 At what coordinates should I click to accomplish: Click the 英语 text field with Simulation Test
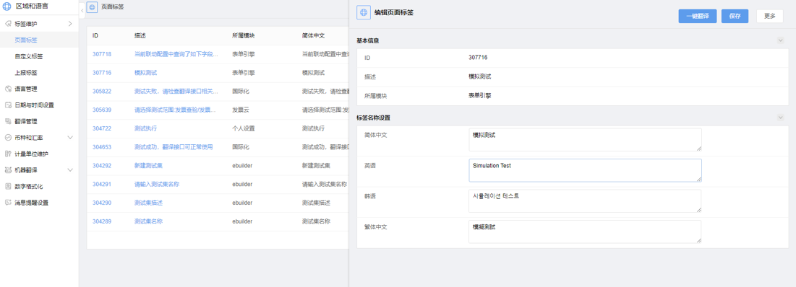pyautogui.click(x=585, y=170)
